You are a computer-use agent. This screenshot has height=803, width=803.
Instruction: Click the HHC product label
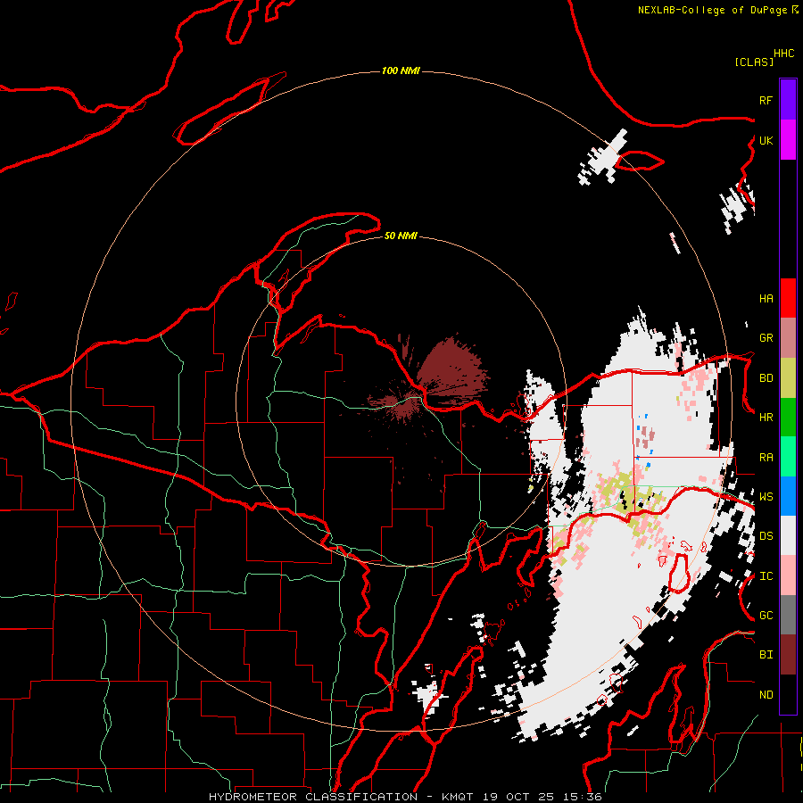click(783, 54)
